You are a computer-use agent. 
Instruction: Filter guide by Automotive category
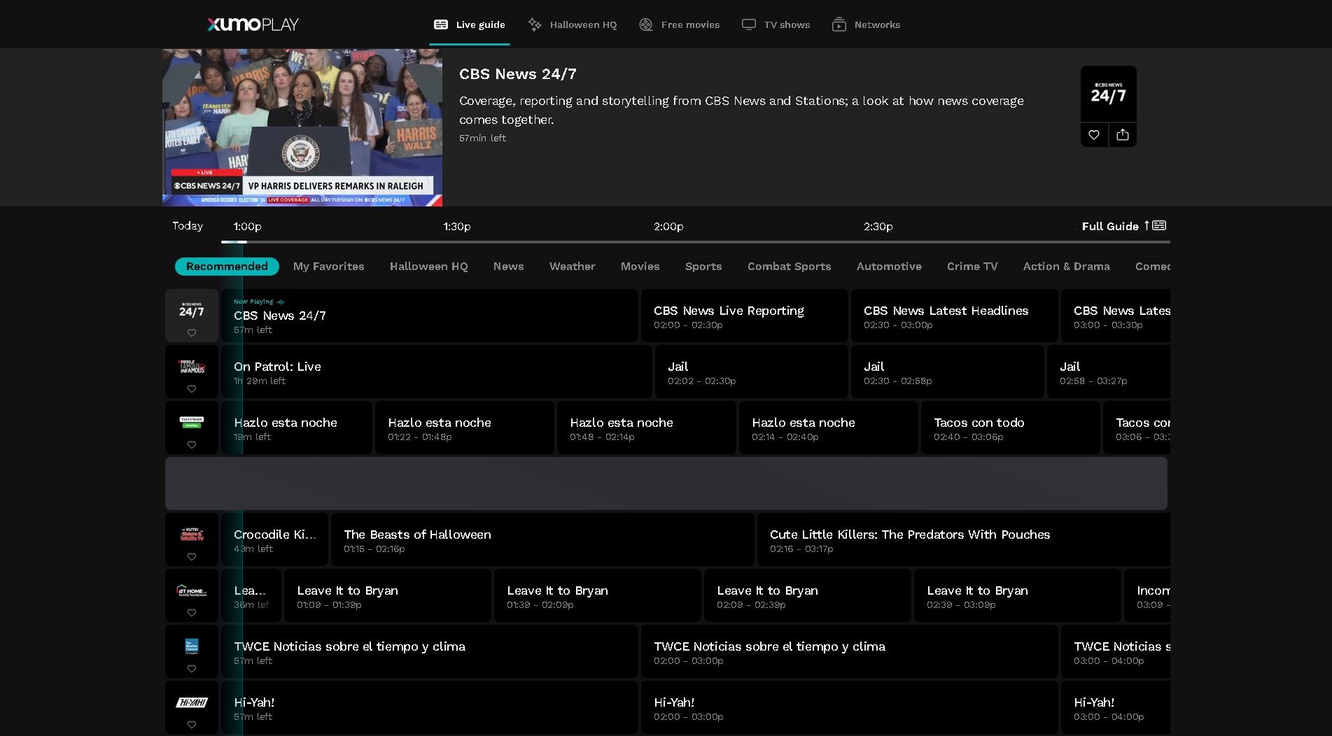[x=889, y=267]
